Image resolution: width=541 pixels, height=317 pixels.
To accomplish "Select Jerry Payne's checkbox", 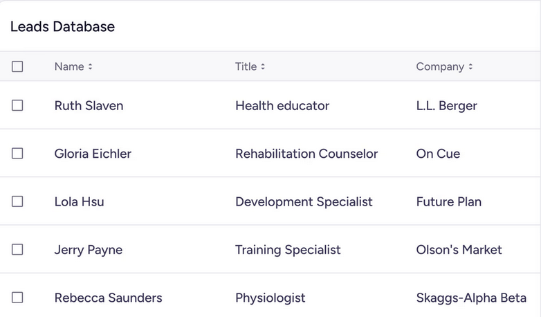I will click(x=17, y=250).
